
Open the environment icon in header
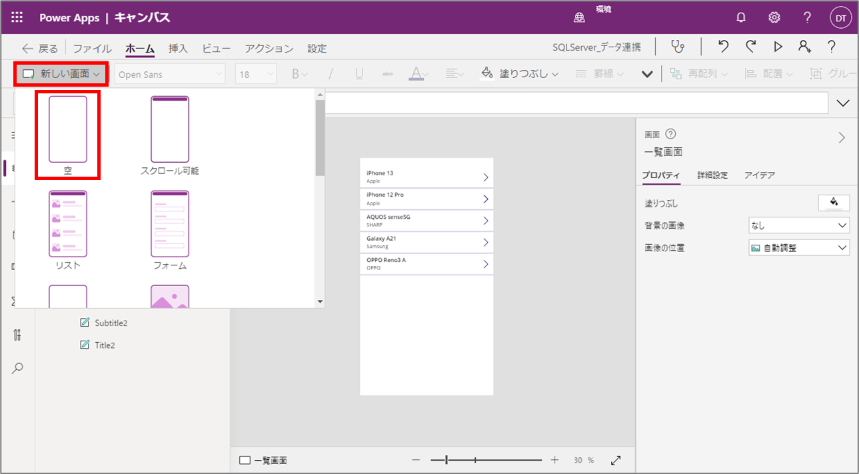(580, 19)
